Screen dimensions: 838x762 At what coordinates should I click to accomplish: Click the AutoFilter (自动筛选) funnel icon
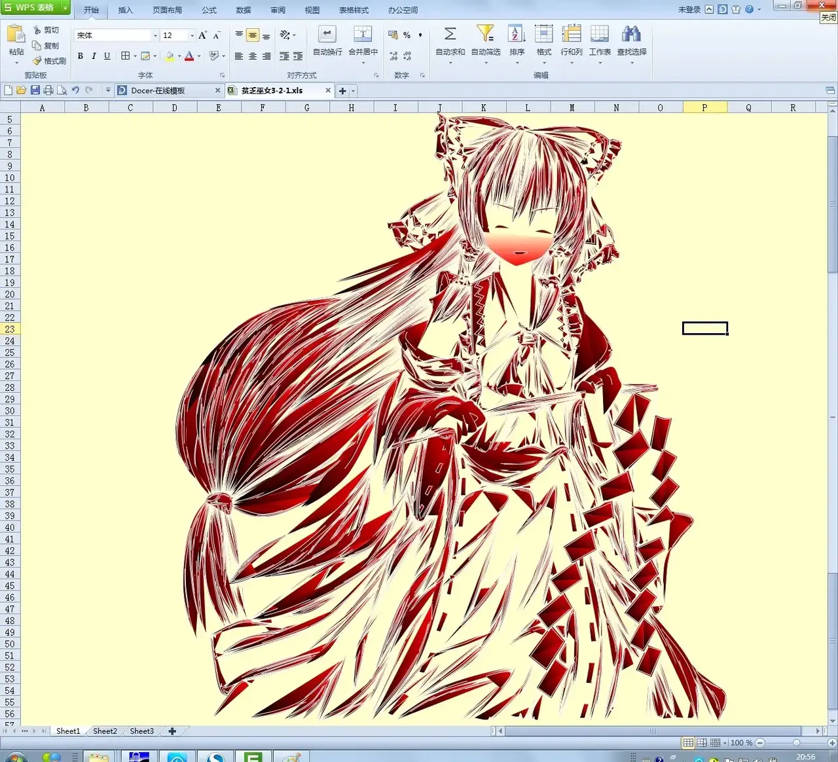click(x=485, y=34)
